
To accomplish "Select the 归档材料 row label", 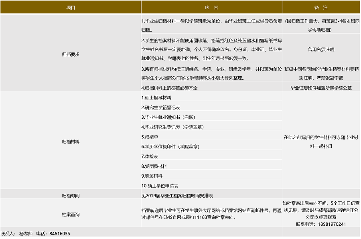I will (71, 142).
